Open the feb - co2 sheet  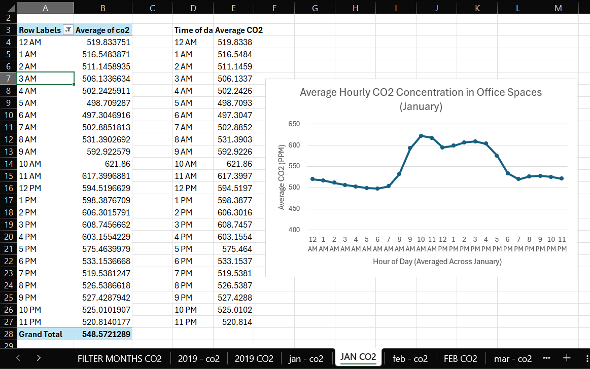(x=410, y=358)
